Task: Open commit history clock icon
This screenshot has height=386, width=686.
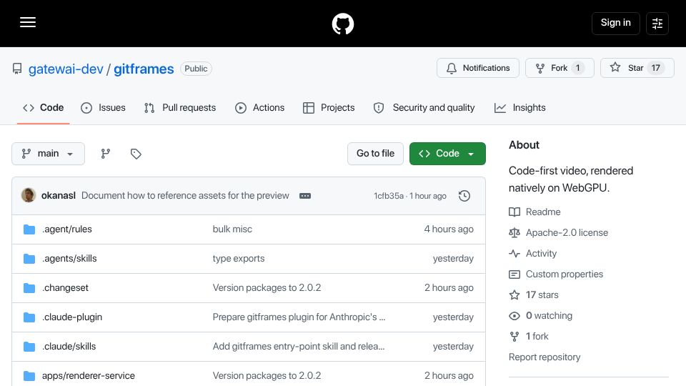Action: (464, 196)
